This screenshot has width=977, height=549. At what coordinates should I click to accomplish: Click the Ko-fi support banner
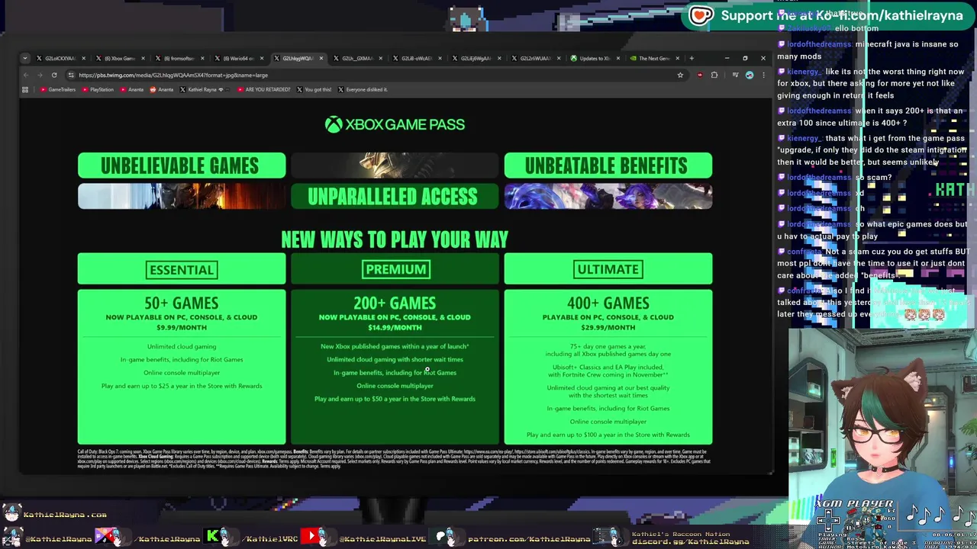click(x=827, y=15)
